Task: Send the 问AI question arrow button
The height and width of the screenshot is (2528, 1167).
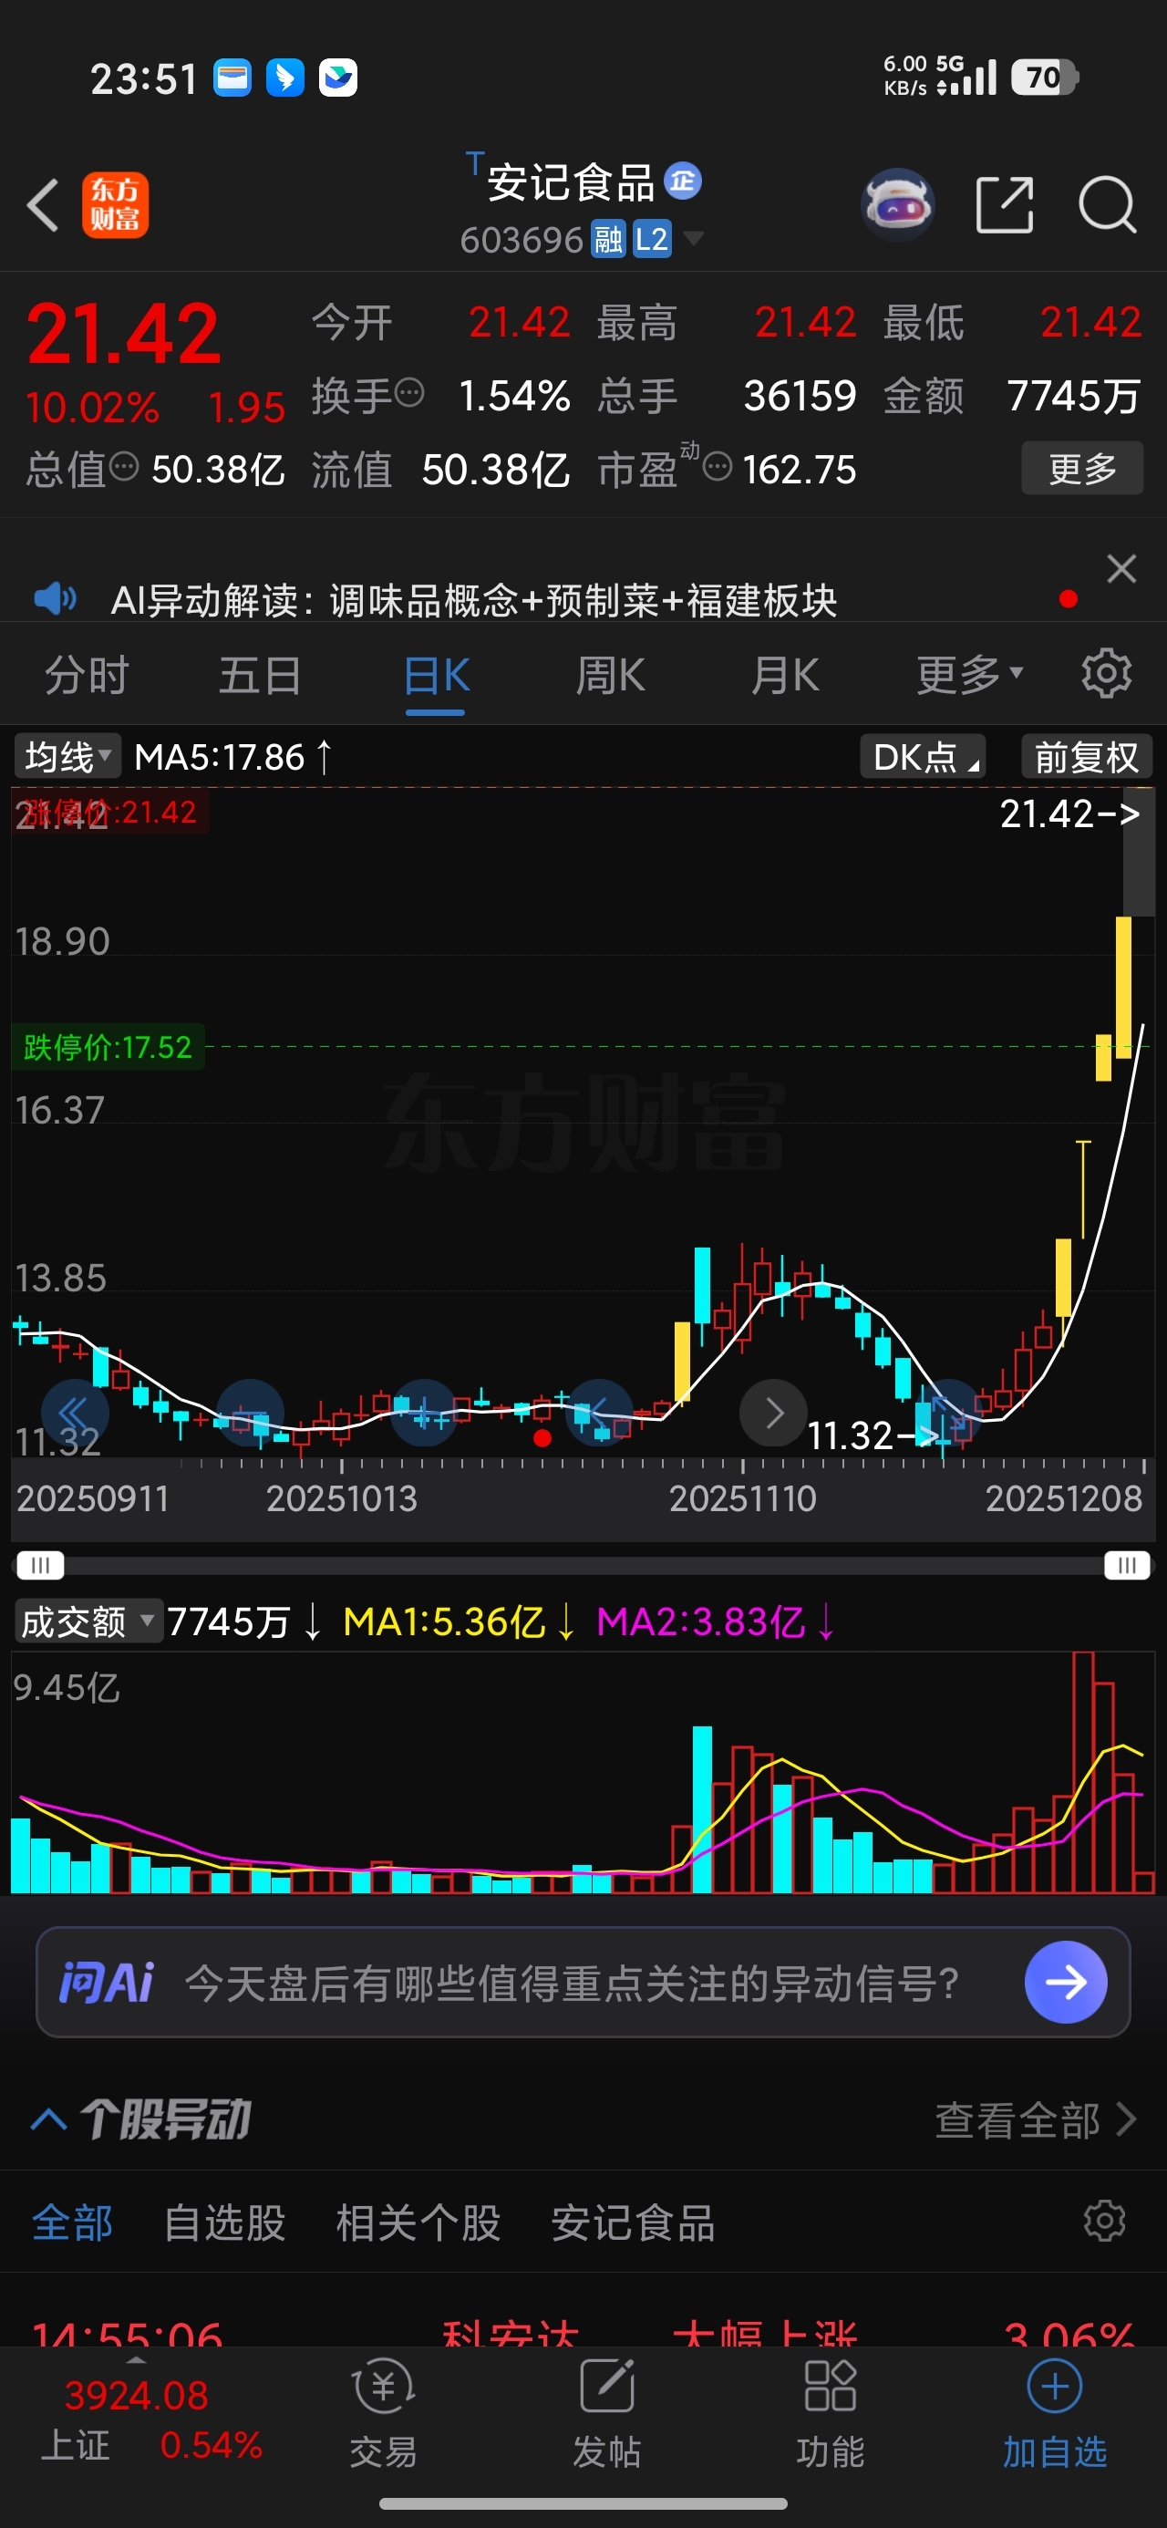Action: point(1066,1983)
